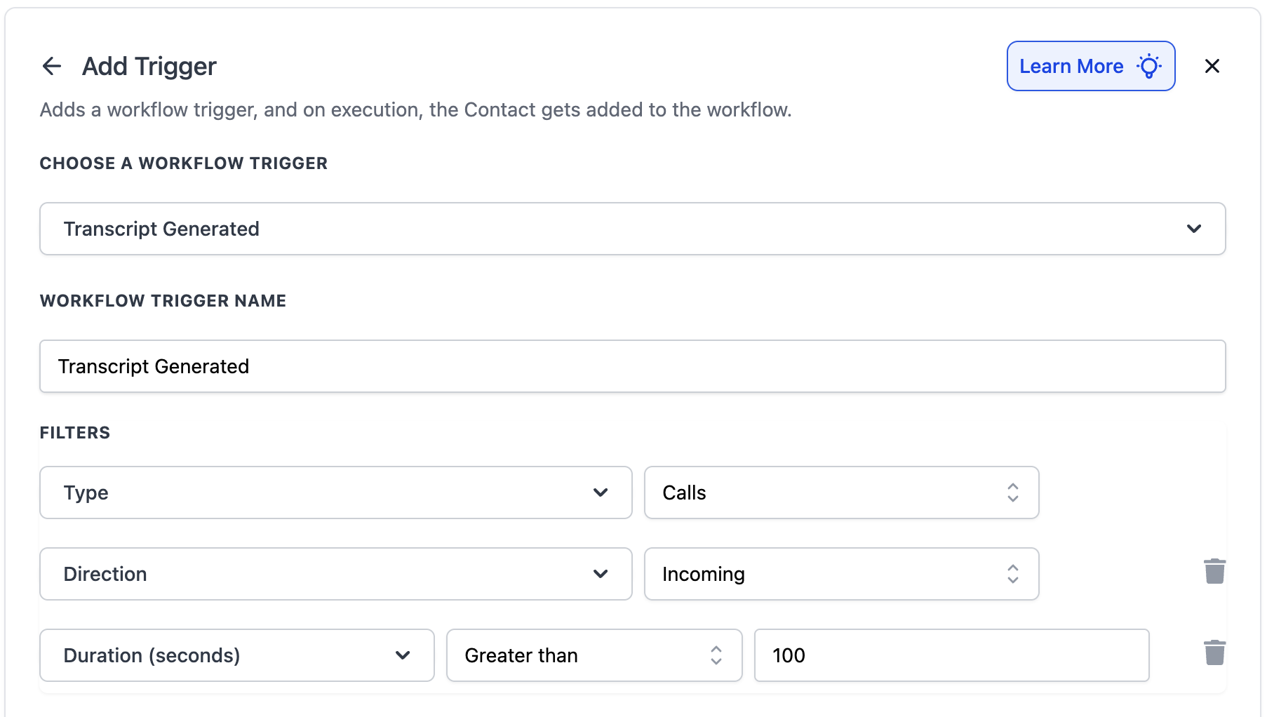1267x717 pixels.
Task: Click the up-down arrows in Calls selector
Action: [1012, 493]
